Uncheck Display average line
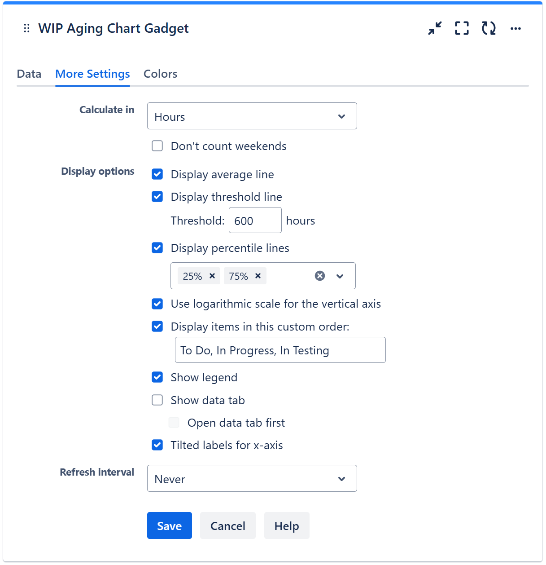 coord(157,174)
